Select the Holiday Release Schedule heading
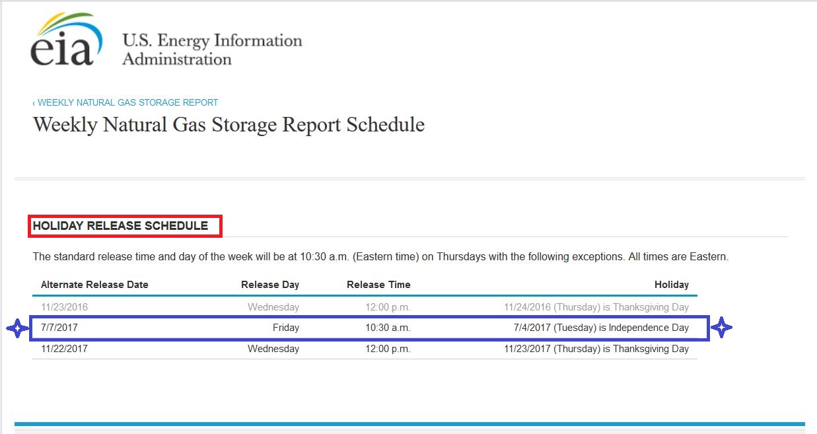This screenshot has height=434, width=817. click(121, 226)
